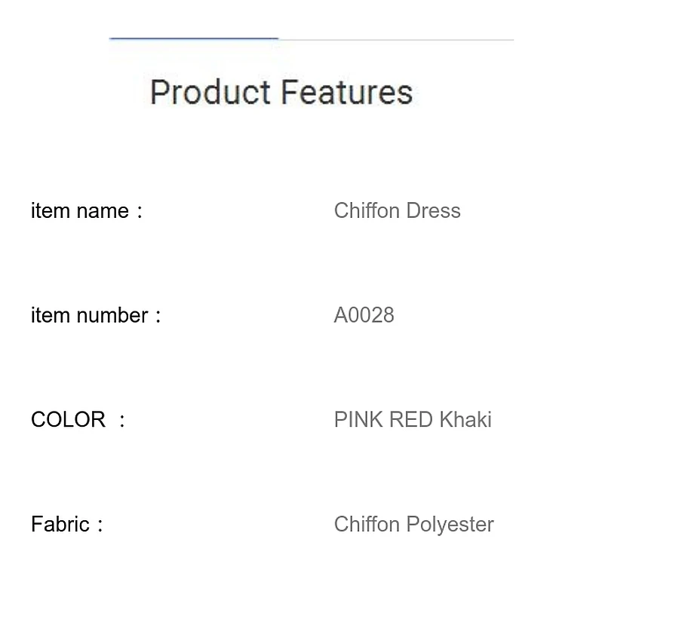
Task: Click the colon after COLOR
Action: [122, 420]
